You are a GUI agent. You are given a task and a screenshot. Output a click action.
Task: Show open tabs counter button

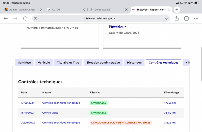click(x=186, y=18)
